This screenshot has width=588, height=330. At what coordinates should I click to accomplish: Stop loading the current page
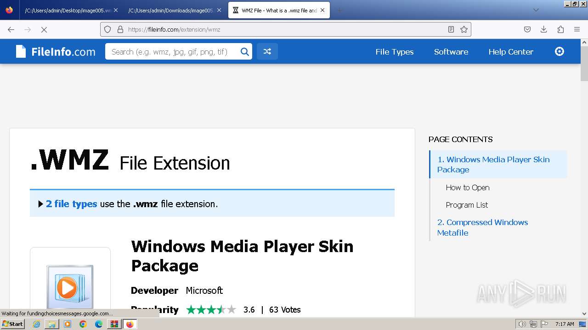[x=44, y=29]
